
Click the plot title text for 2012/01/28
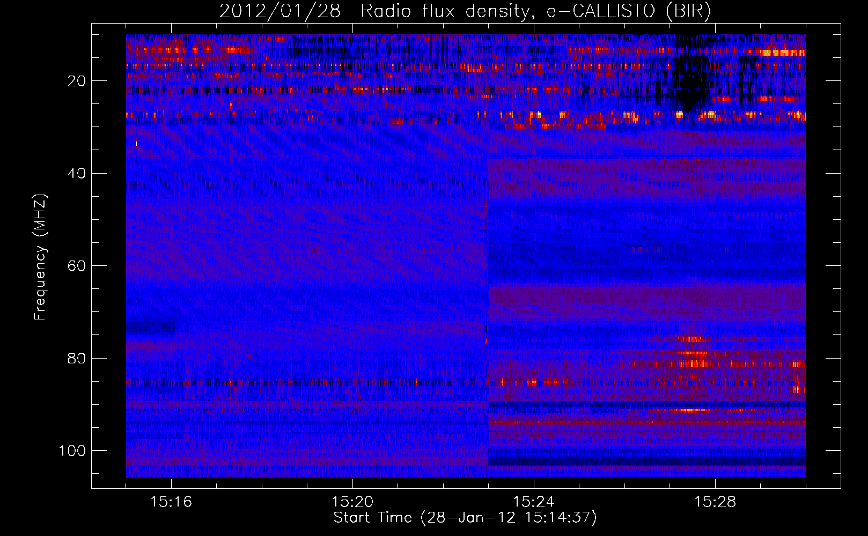point(465,11)
